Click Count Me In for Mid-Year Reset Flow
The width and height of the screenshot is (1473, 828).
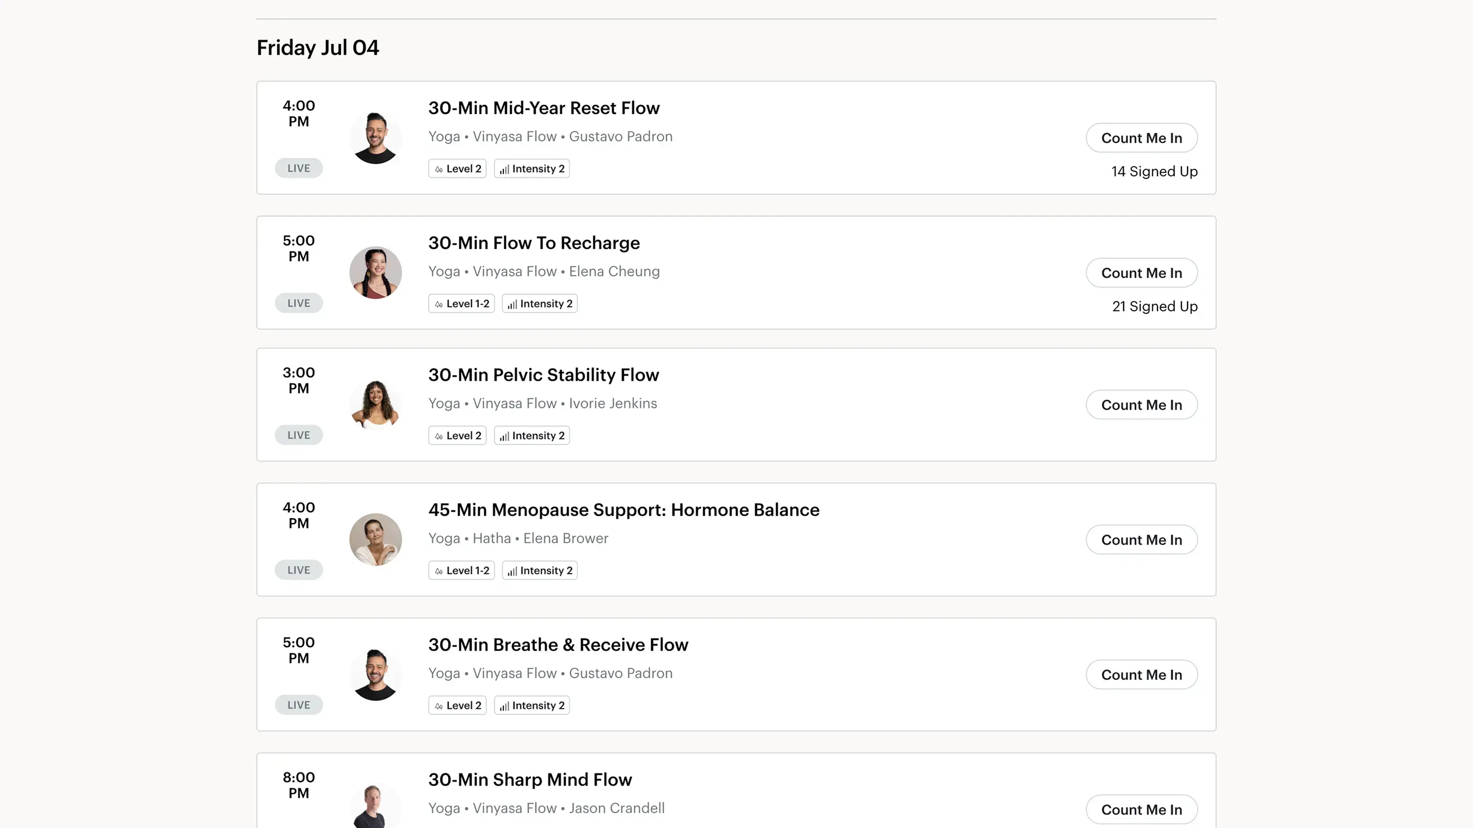(x=1142, y=137)
